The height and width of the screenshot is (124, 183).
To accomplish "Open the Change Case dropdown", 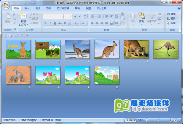I will click(x=77, y=24).
